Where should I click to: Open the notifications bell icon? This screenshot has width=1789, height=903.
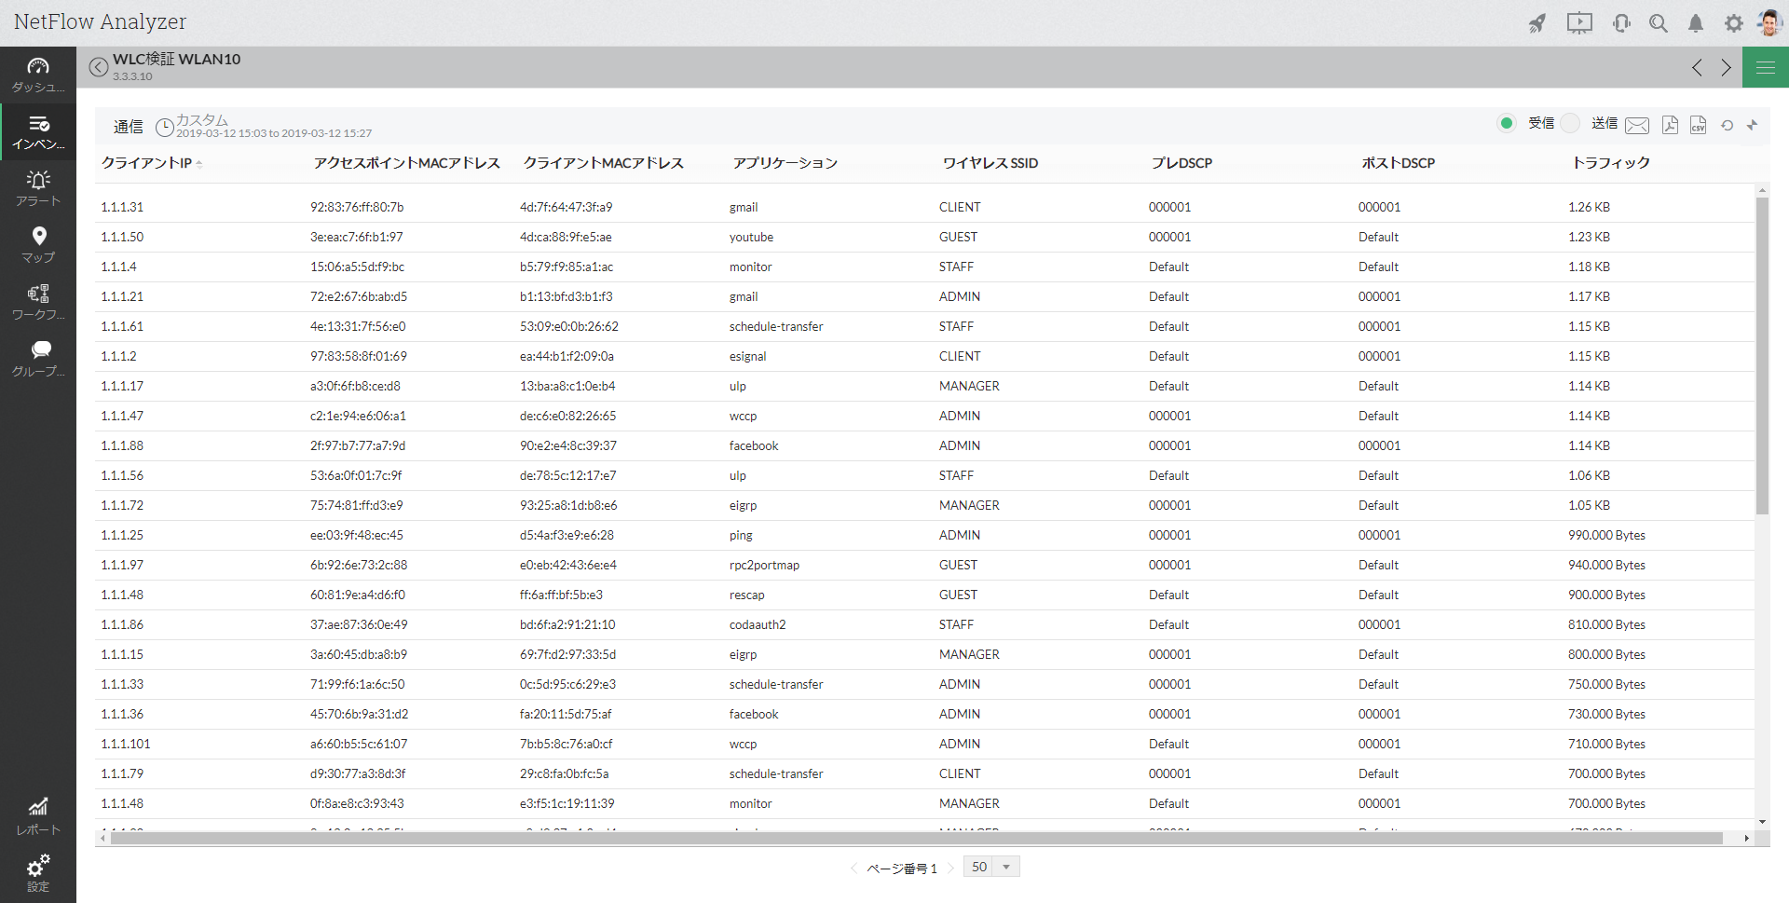tap(1696, 23)
